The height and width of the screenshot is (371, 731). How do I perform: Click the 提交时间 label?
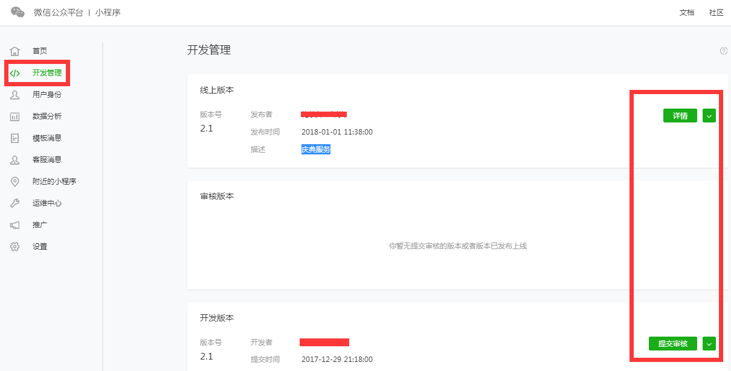tap(265, 360)
